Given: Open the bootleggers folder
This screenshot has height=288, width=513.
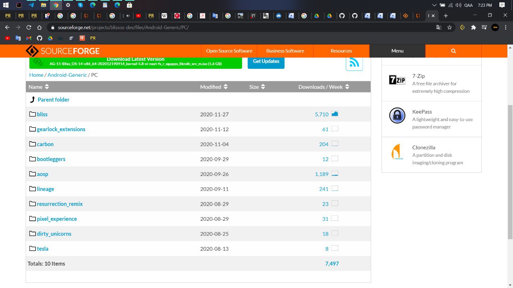Looking at the screenshot, I should [x=51, y=159].
